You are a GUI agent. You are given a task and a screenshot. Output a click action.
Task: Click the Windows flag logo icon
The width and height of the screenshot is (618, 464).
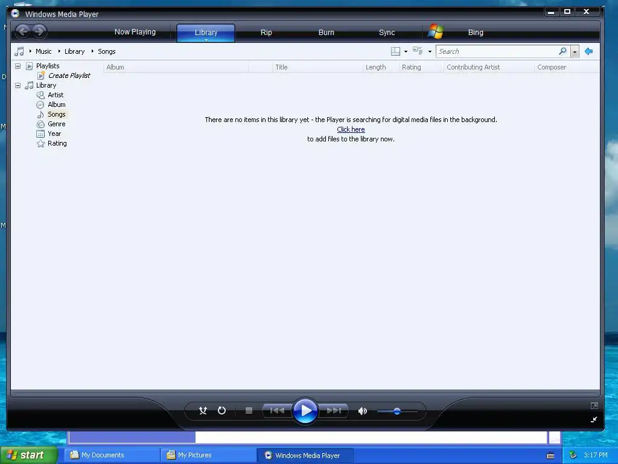point(436,31)
